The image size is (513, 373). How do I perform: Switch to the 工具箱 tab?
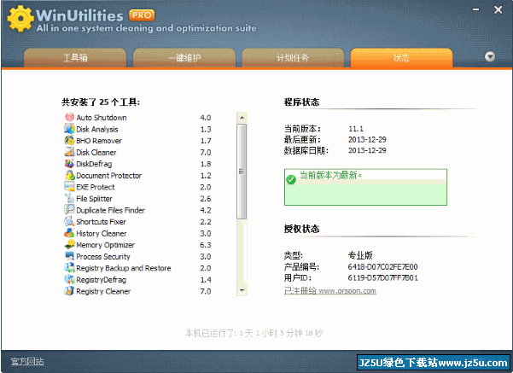75,58
